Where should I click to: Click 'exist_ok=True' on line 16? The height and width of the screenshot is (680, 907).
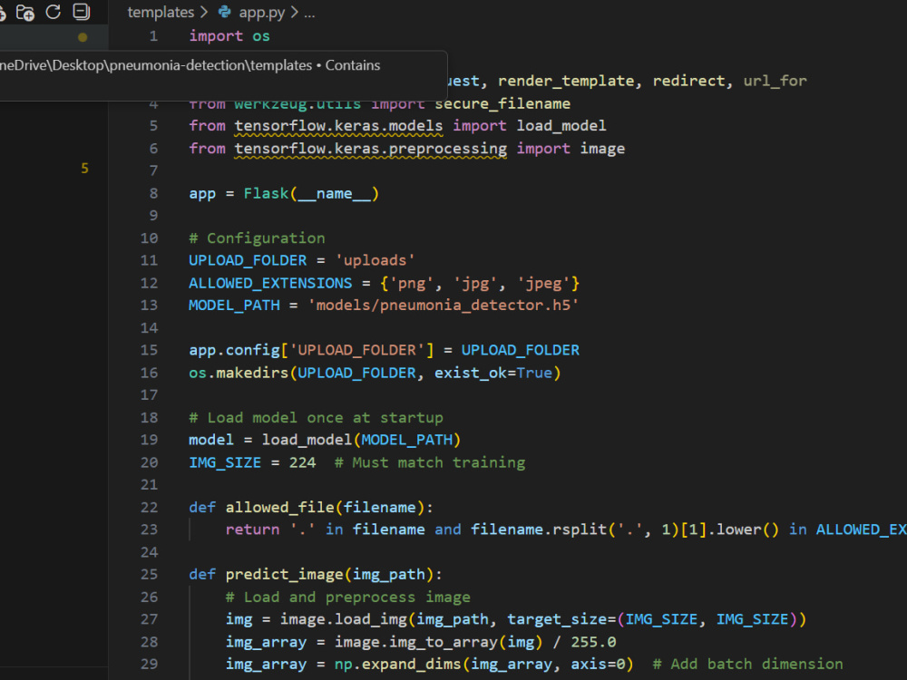(493, 373)
